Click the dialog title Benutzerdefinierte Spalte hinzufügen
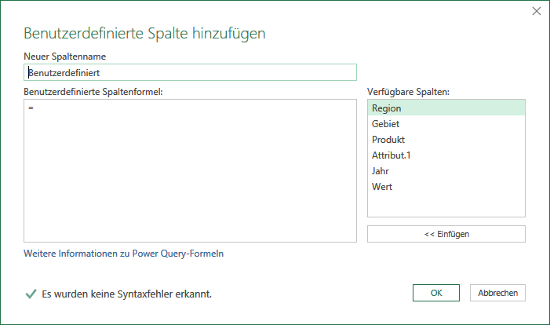This screenshot has height=325, width=550. click(144, 33)
